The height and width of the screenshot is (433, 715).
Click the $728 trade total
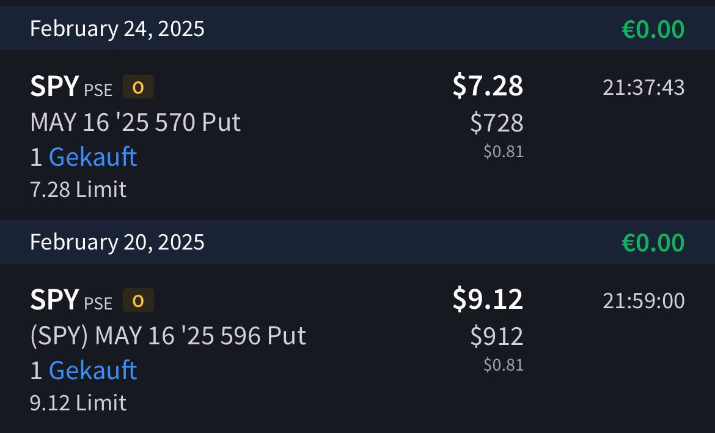(x=497, y=124)
